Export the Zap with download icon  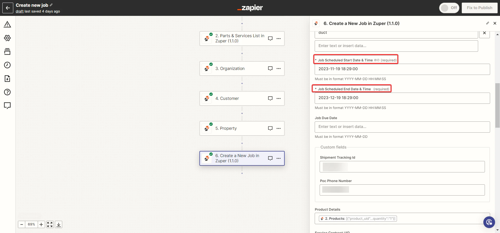coord(59,224)
